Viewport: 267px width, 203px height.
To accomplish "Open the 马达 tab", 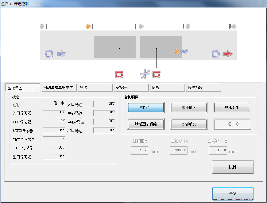I will [x=95, y=88].
